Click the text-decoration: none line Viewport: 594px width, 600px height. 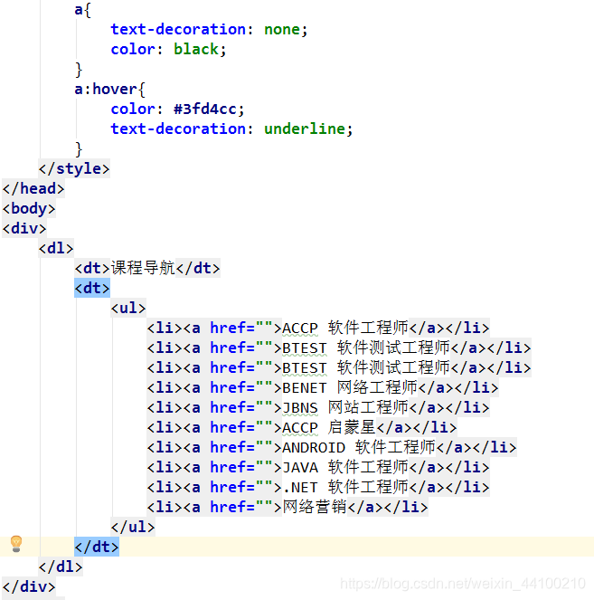point(209,30)
